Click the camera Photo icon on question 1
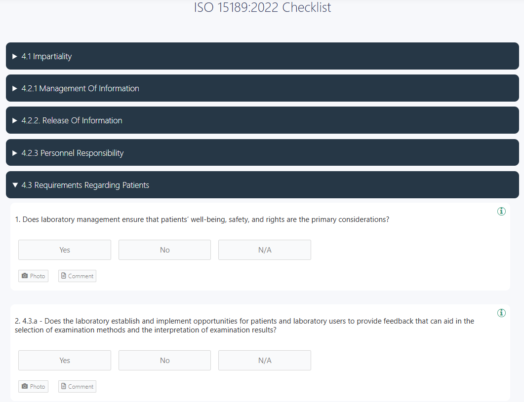 coord(25,276)
